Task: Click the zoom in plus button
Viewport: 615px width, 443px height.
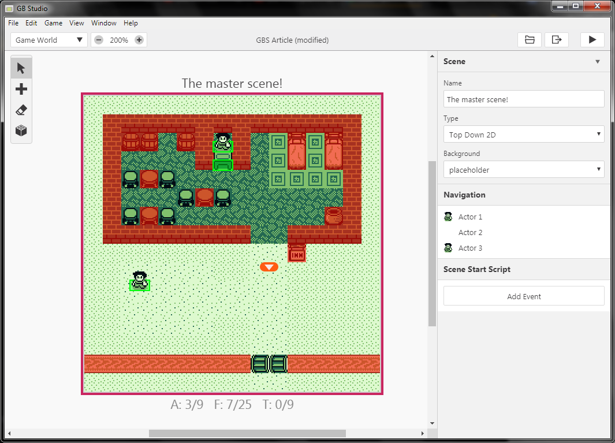Action: pyautogui.click(x=139, y=40)
